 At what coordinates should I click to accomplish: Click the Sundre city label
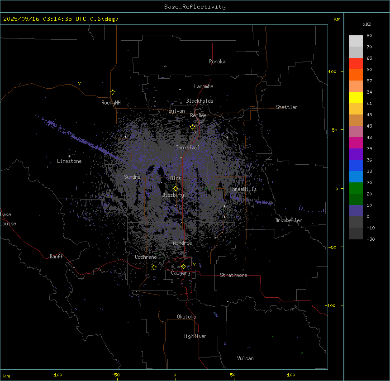[132, 177]
